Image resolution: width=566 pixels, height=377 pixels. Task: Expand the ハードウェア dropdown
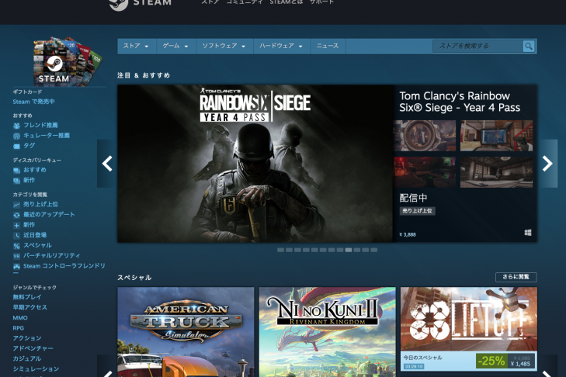pos(281,47)
